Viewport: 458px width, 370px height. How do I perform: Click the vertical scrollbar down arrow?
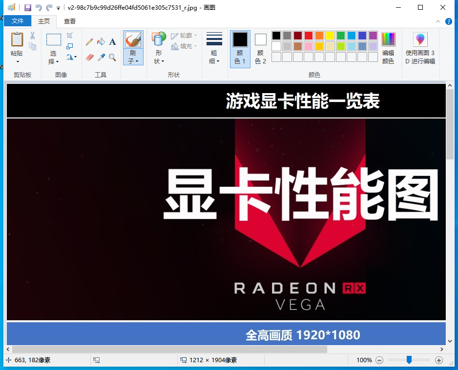click(450, 341)
